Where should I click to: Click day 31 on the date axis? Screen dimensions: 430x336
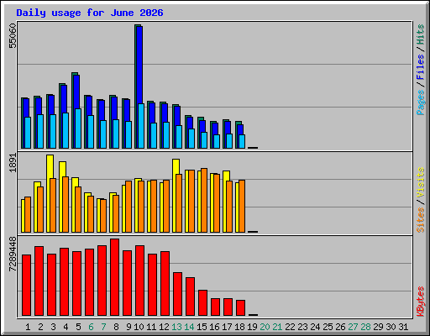coord(403,327)
